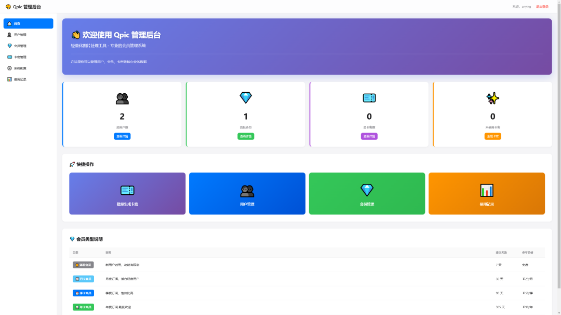Click the gear icon beside 系统配置 in sidebar
Screen dimensions: 561x315
point(9,68)
